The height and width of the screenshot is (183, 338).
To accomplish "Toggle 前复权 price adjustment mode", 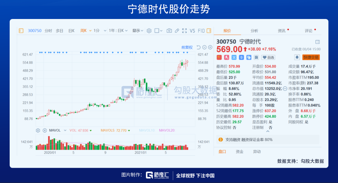I will click(187, 47).
